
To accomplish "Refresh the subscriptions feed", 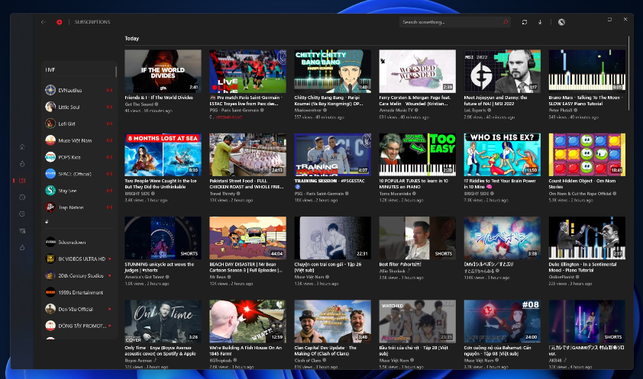I will tap(525, 22).
